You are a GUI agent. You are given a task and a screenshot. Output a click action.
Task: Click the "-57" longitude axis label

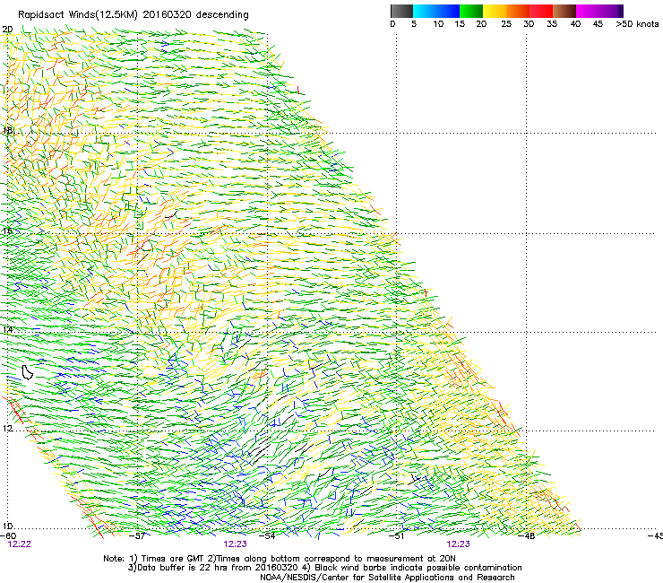tap(137, 535)
